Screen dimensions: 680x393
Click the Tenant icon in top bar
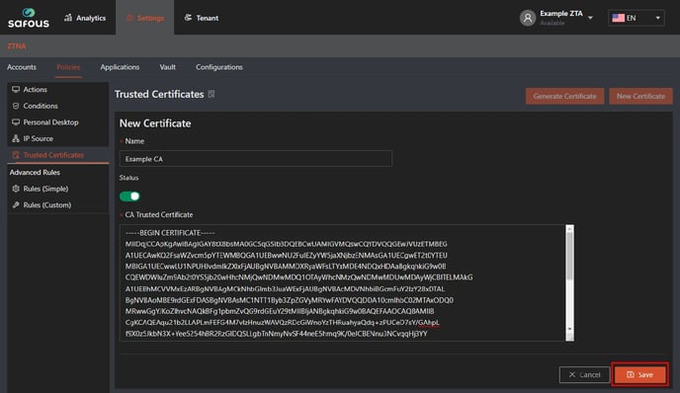coord(188,18)
